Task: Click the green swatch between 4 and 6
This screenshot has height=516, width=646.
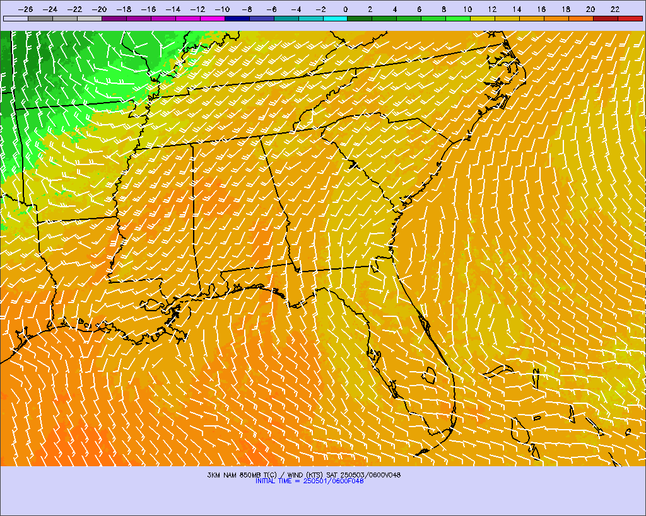Action: 409,18
